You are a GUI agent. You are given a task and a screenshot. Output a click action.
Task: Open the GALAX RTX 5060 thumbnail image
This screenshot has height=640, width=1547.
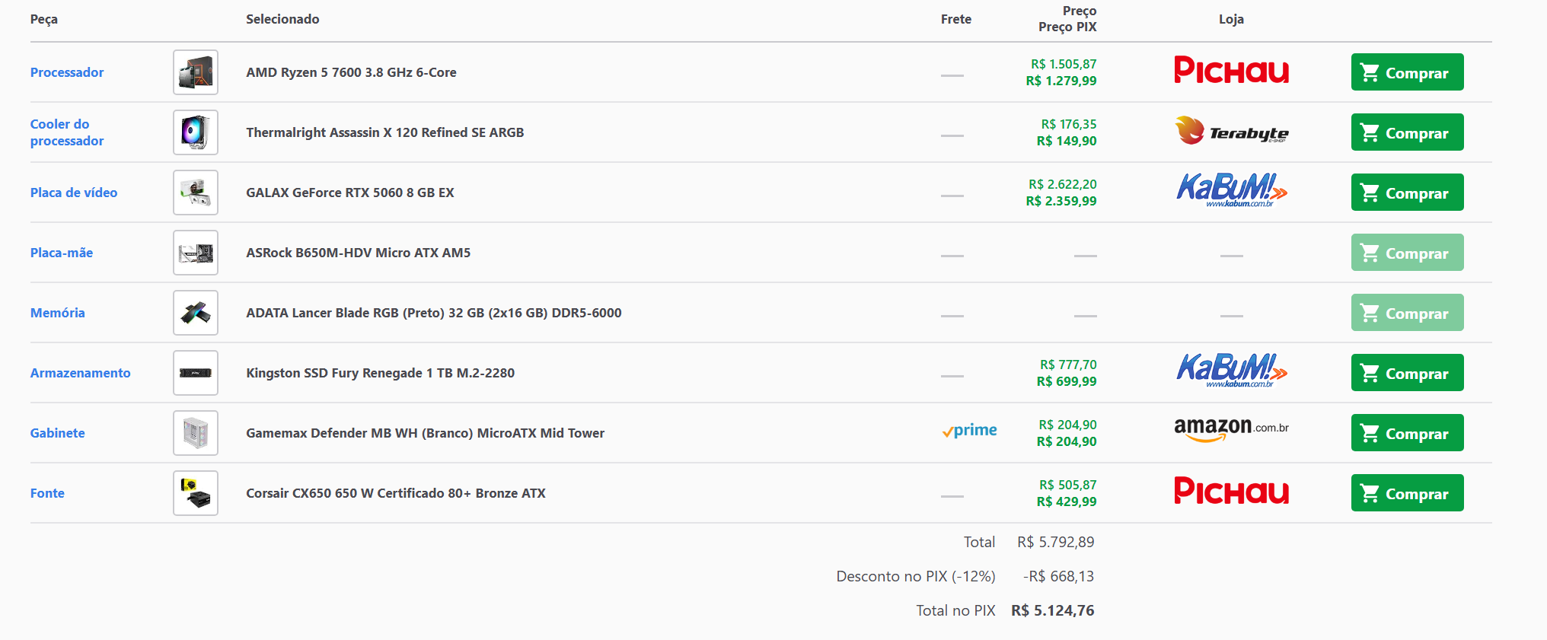(196, 193)
